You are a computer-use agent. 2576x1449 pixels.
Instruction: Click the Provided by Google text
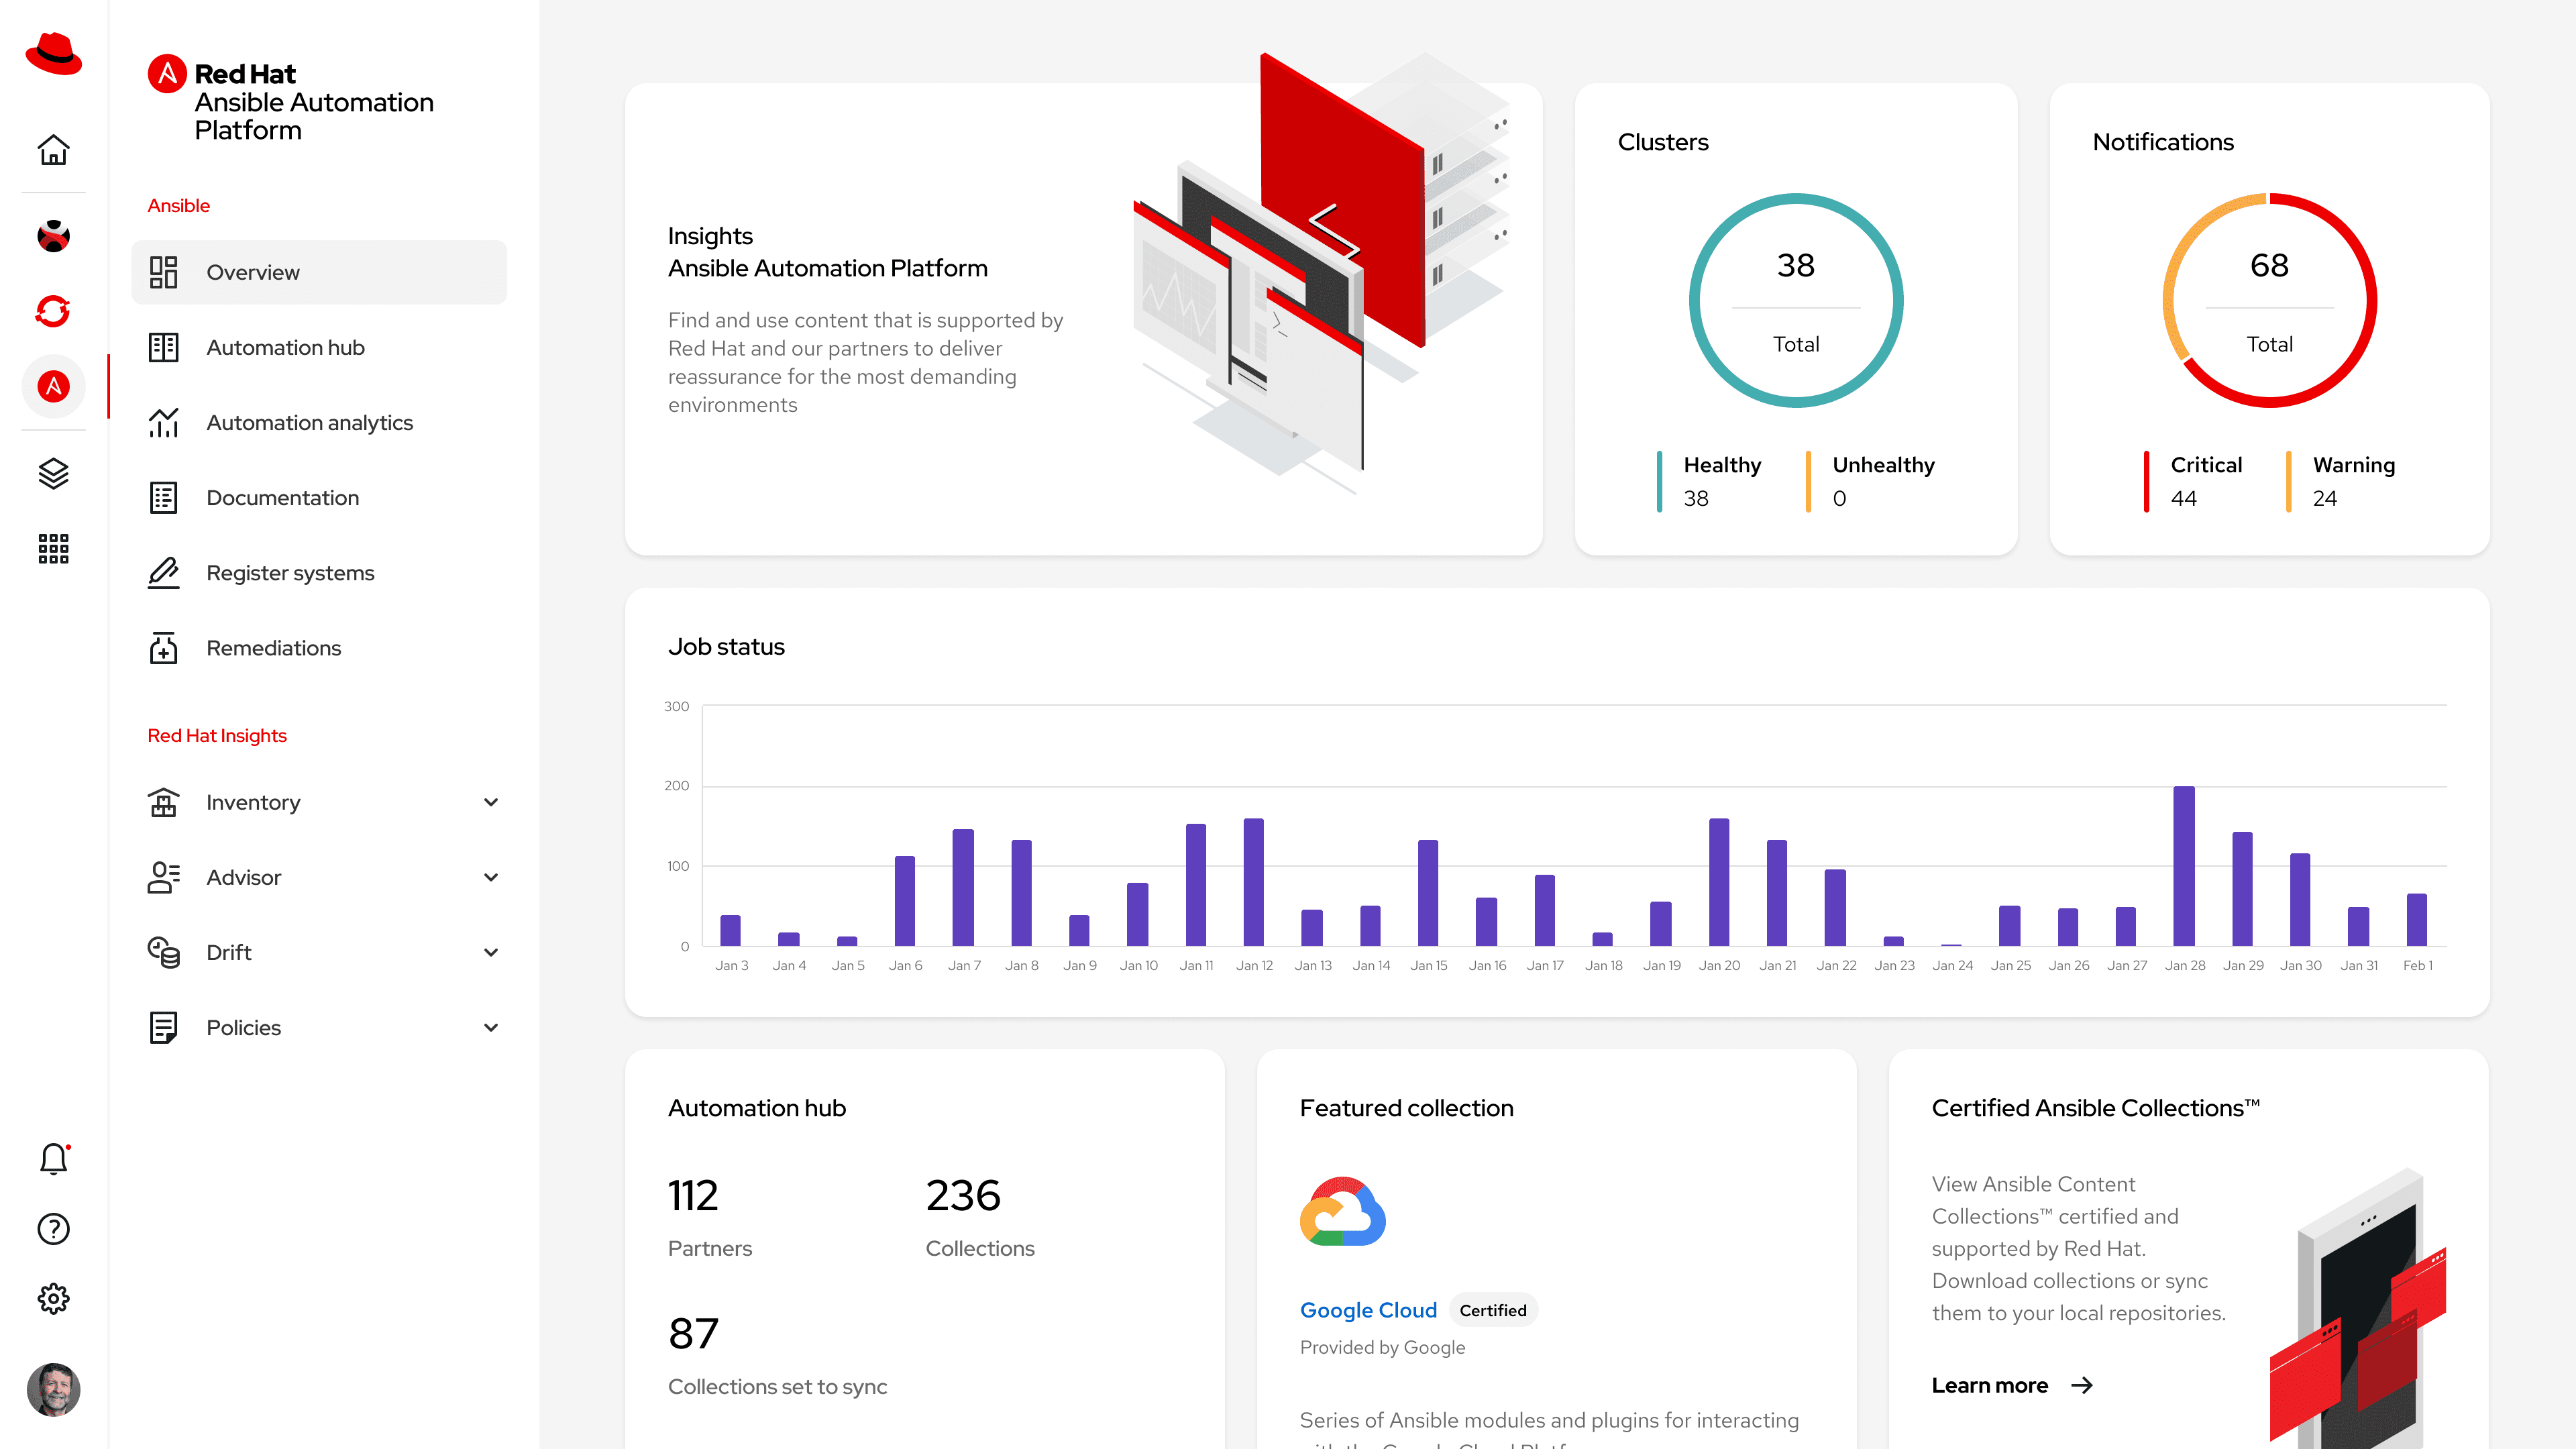tap(1382, 1347)
